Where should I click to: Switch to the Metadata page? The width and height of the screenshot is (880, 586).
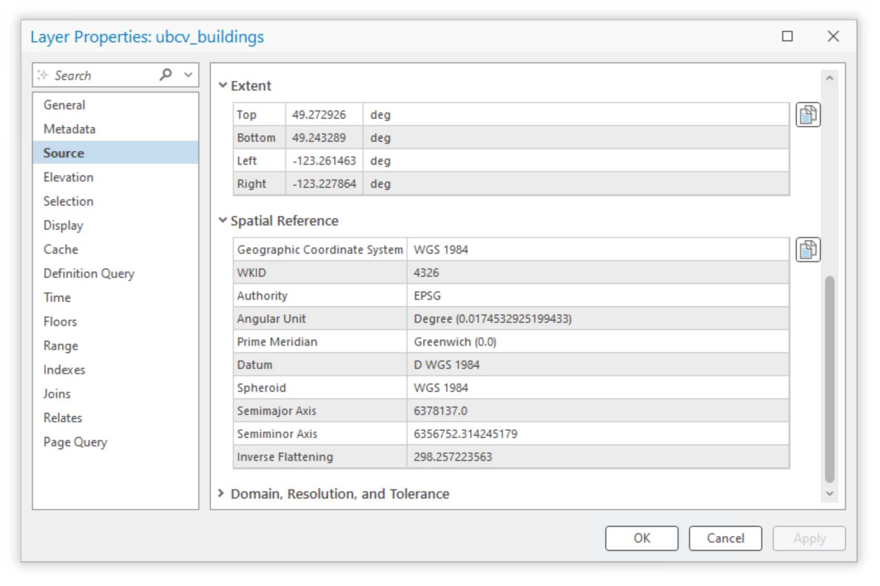(70, 129)
